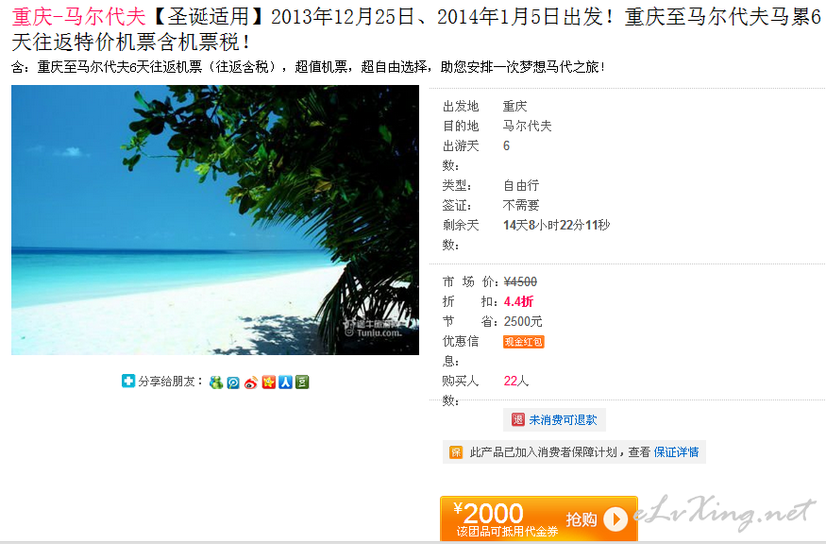Open the 重庆-马尔代夫 title link

78,17
